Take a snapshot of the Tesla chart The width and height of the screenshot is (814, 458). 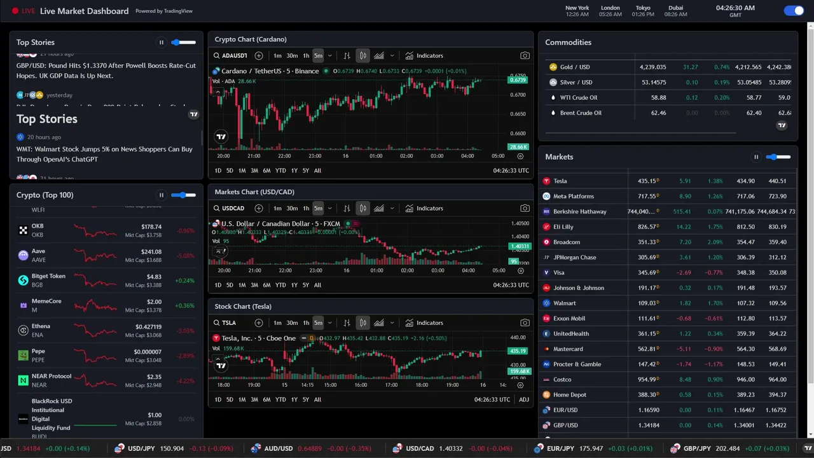click(525, 323)
